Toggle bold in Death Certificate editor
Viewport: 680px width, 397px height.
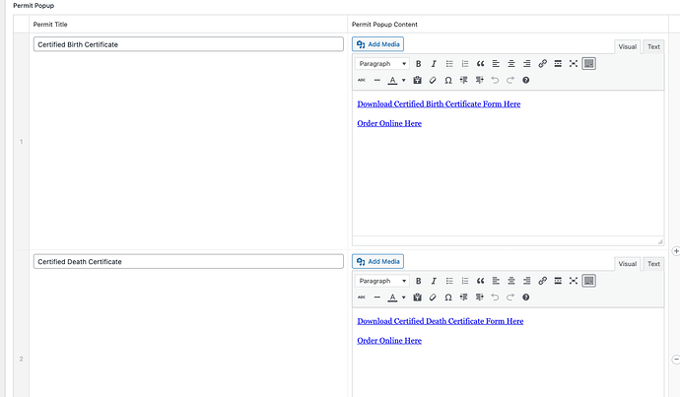(419, 281)
